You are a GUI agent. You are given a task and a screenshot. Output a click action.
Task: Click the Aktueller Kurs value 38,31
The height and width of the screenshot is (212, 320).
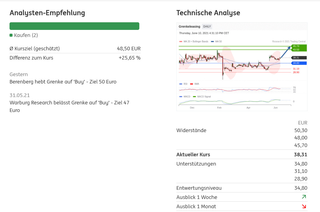301,155
